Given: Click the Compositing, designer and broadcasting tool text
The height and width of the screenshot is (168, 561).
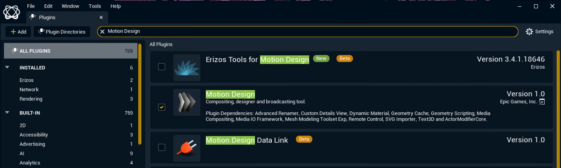Looking at the screenshot, I should click(256, 102).
